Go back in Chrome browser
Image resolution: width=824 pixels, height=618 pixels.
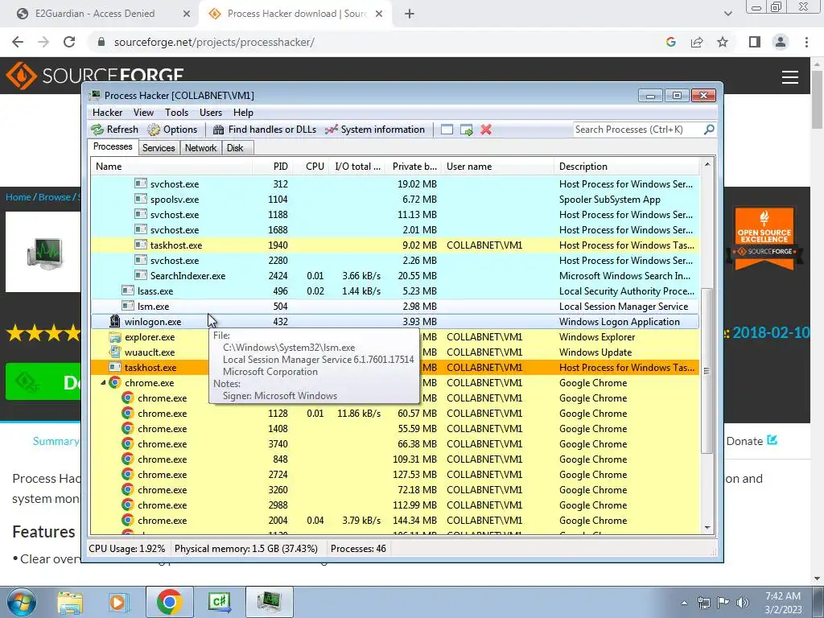(18, 42)
